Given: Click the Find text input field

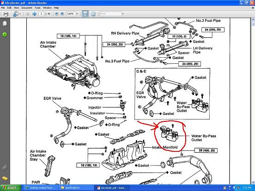Looking at the screenshot, I should point(111,14).
